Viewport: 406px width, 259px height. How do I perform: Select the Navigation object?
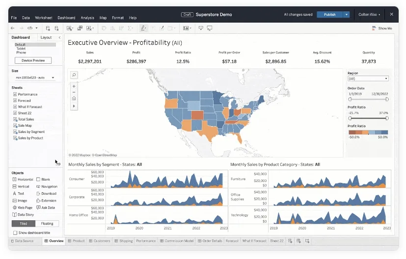47,186
